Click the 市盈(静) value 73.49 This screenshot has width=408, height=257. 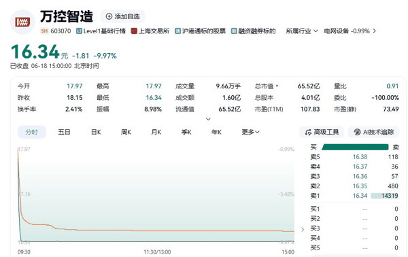pyautogui.click(x=391, y=109)
